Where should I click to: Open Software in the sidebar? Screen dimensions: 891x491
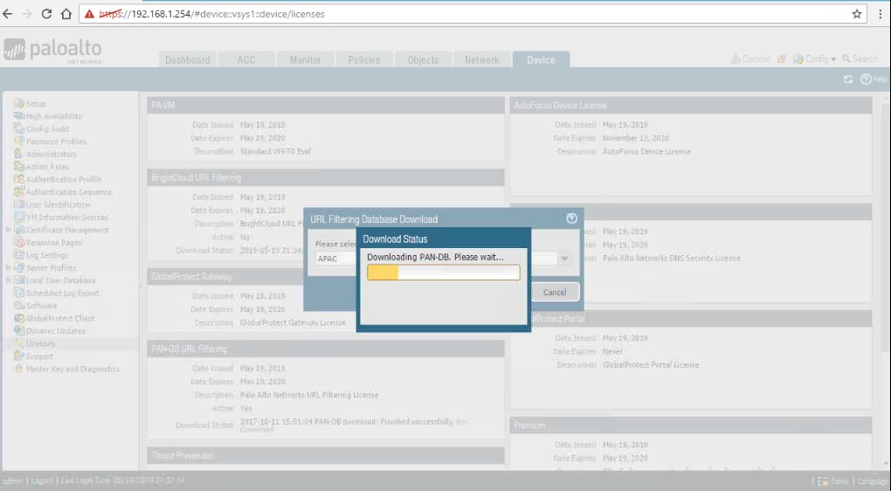41,306
